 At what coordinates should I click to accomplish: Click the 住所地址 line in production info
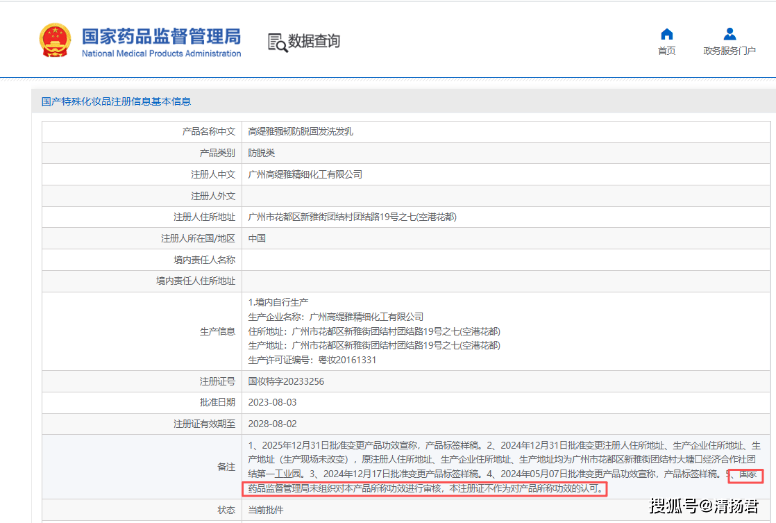374,331
